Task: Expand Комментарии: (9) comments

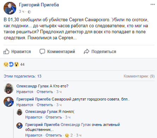Action: 139,76
